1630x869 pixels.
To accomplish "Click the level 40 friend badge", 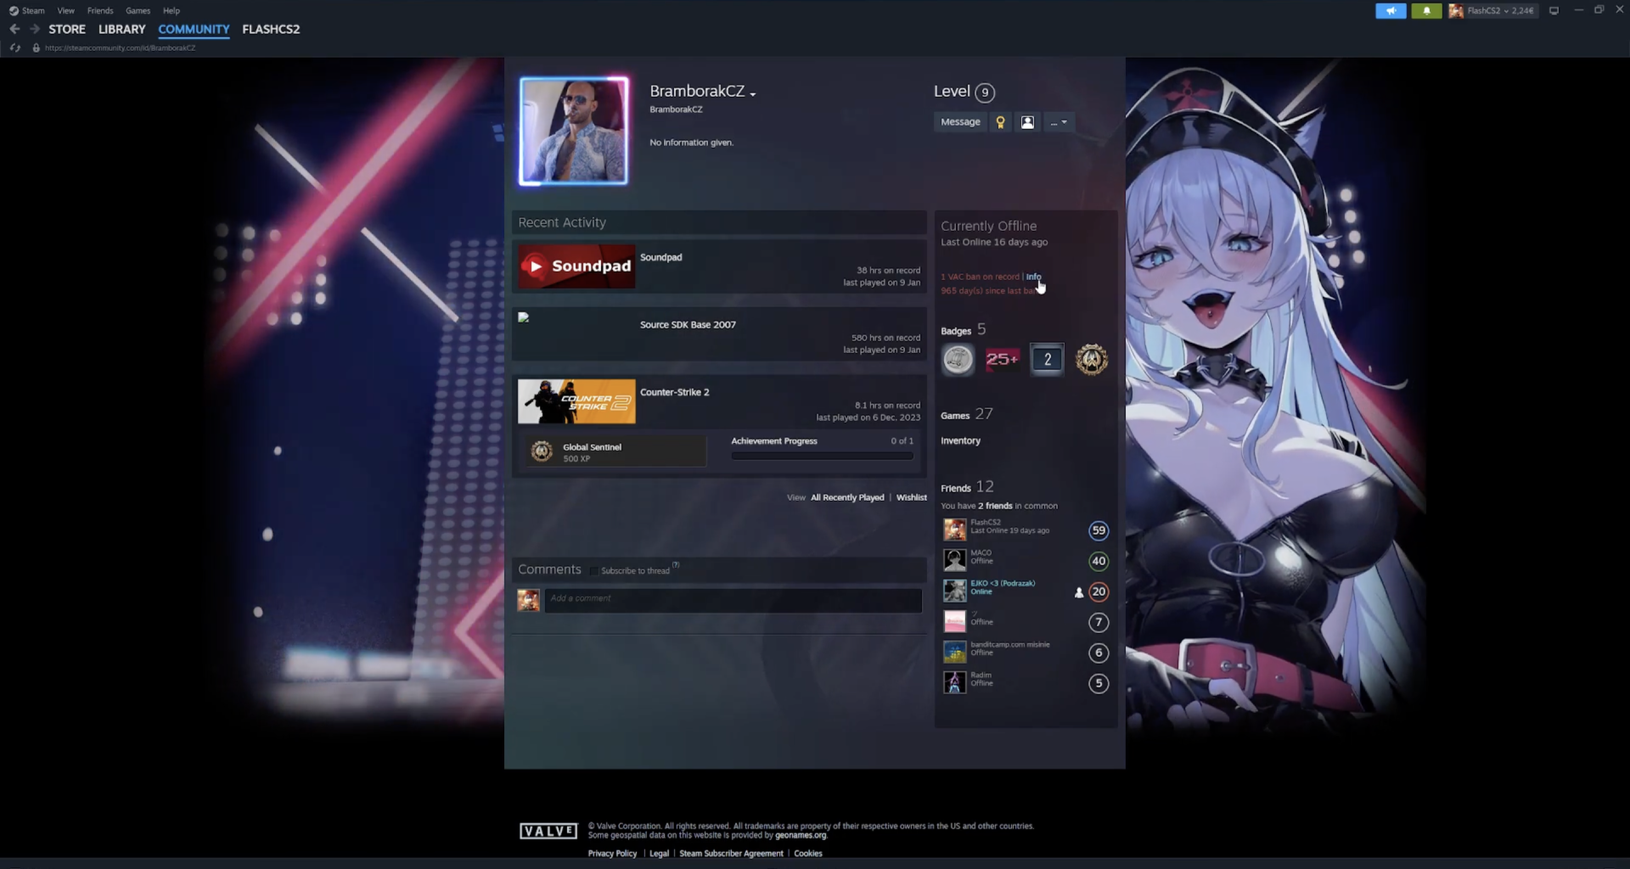I will point(1099,561).
